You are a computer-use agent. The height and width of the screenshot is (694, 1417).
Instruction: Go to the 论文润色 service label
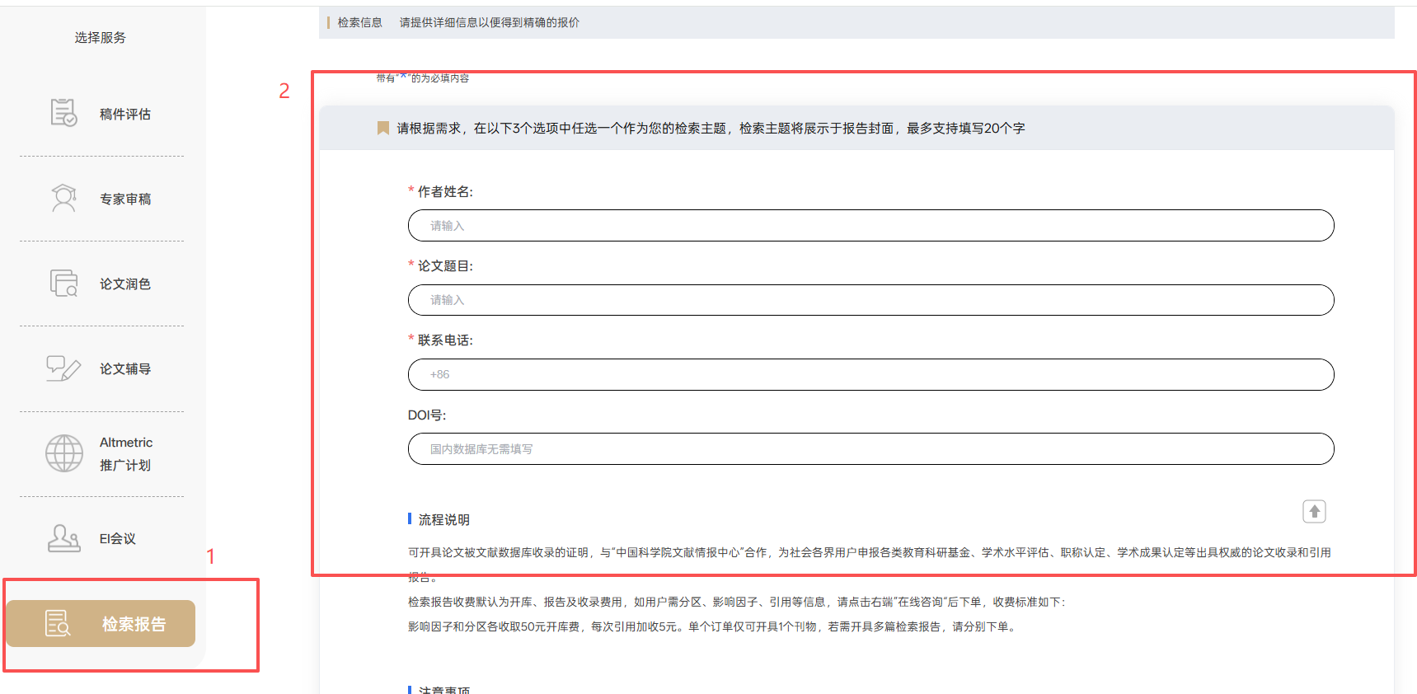pos(125,284)
